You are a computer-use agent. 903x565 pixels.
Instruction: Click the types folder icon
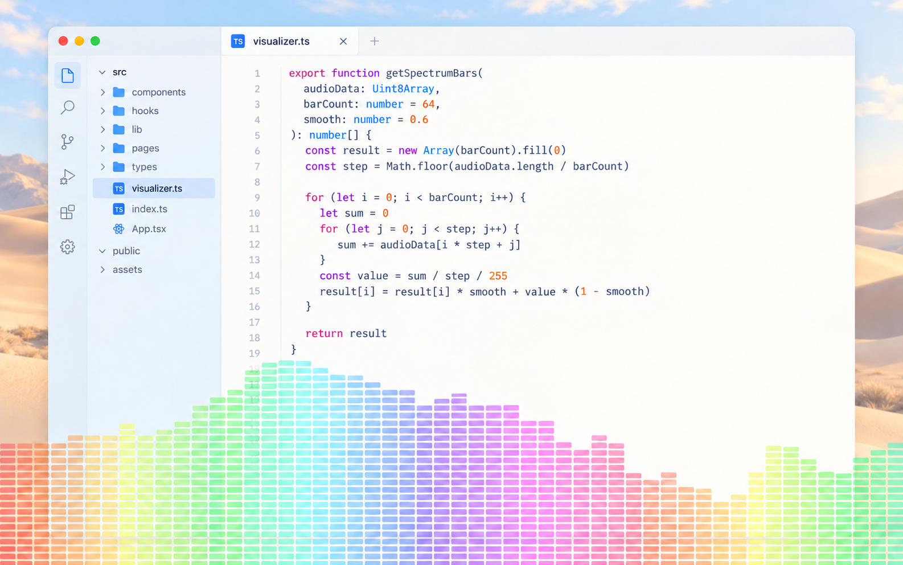(x=119, y=167)
